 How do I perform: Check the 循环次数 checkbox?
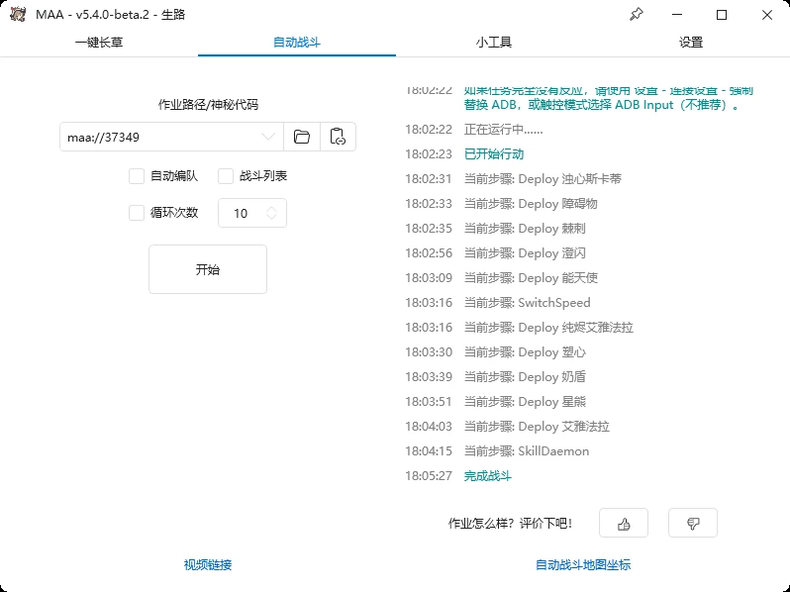[137, 213]
